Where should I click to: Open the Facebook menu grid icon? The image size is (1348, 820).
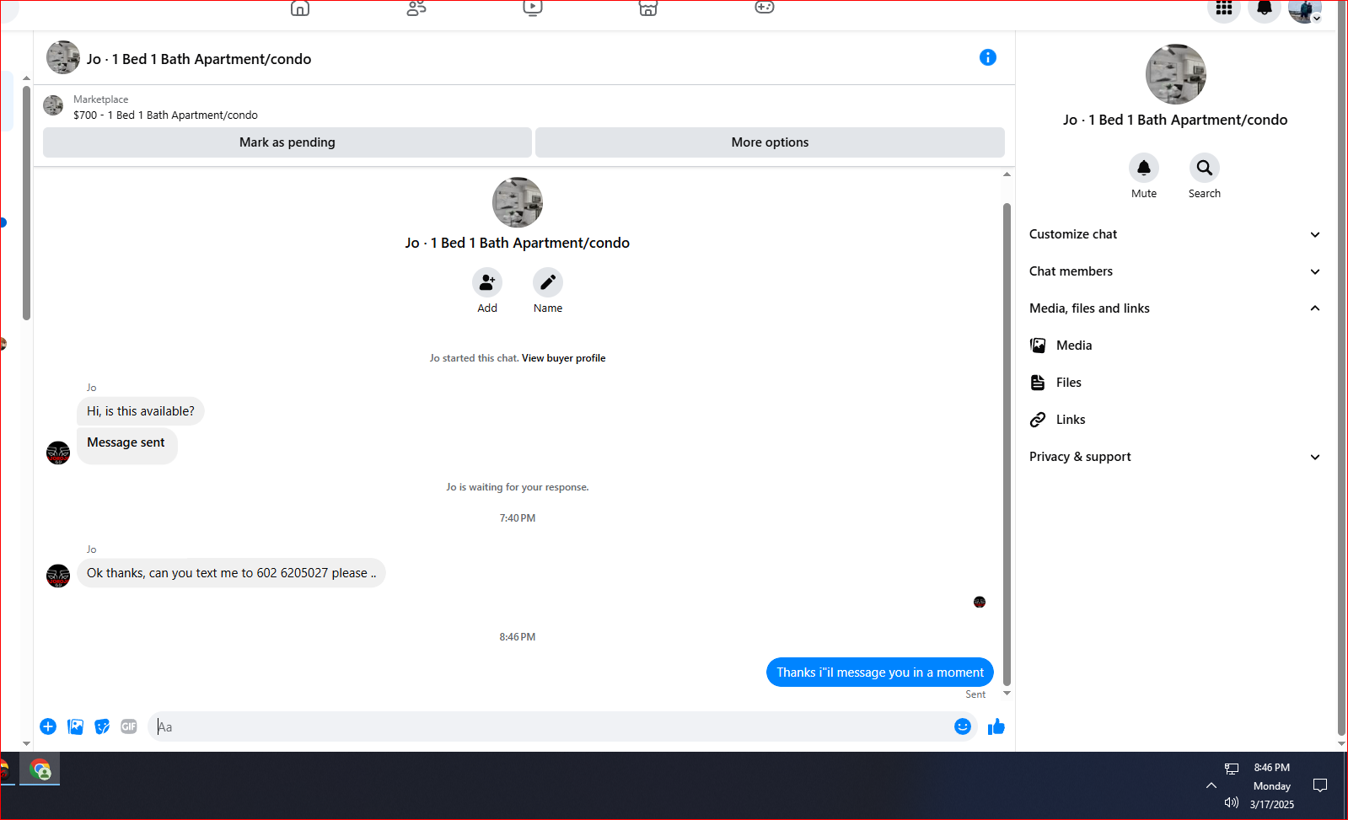1224,9
